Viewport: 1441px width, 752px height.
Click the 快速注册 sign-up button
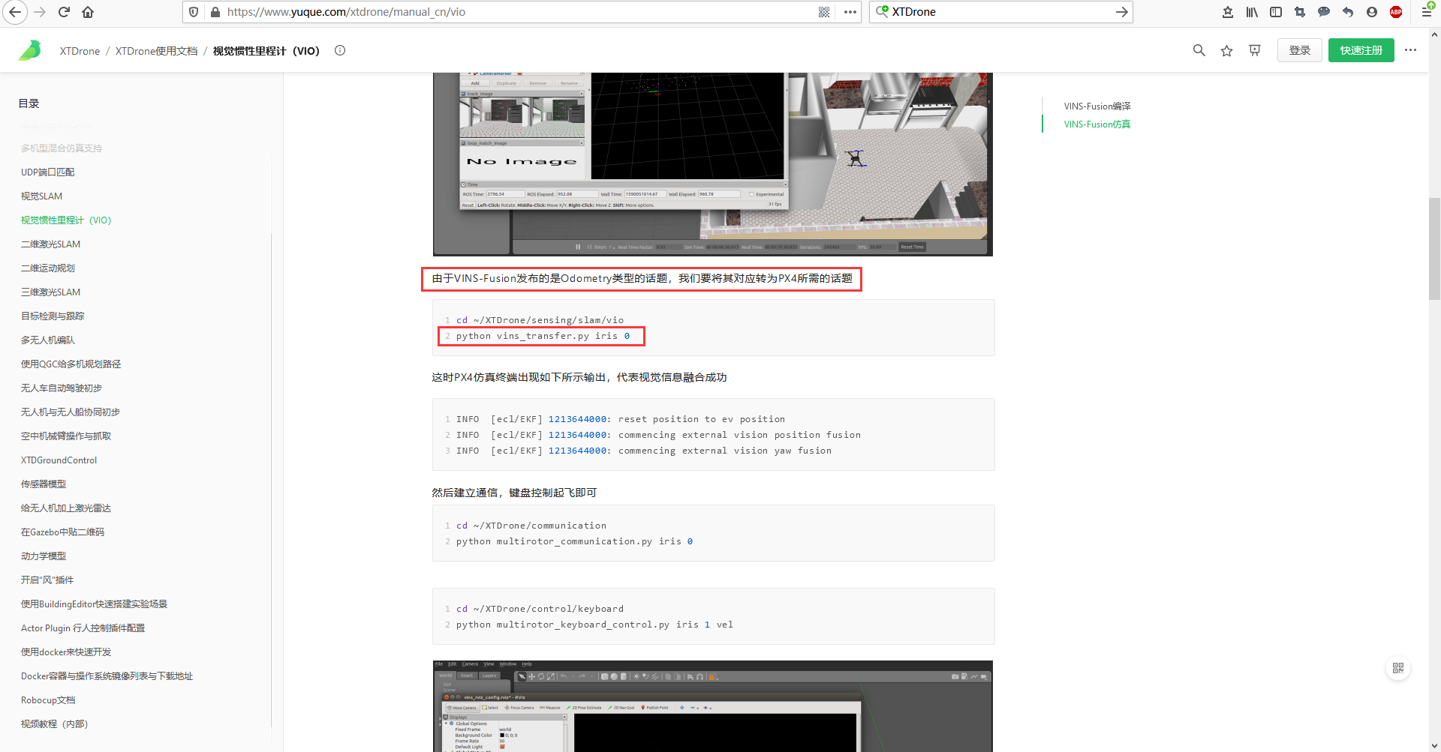tap(1361, 50)
